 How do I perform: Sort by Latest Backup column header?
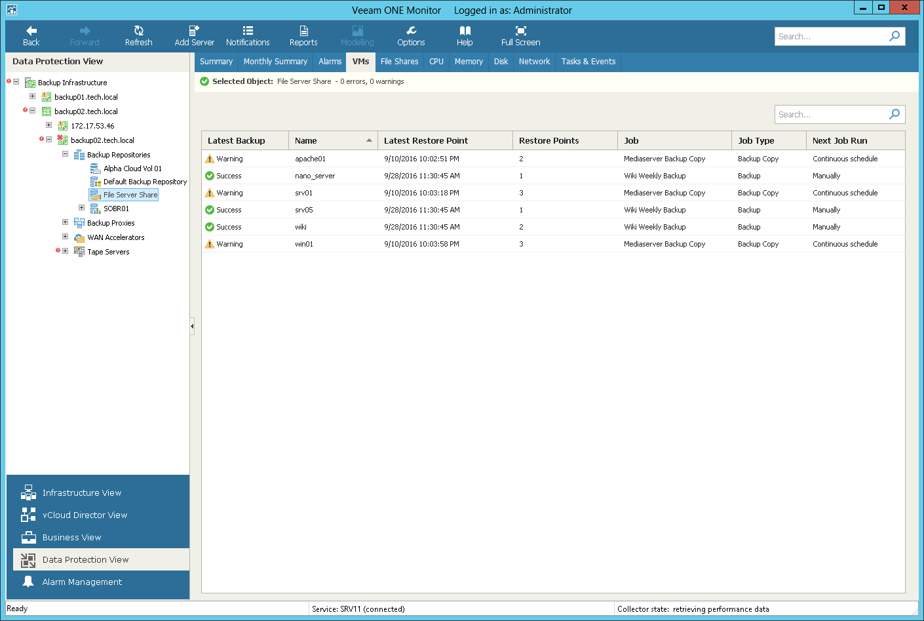tap(245, 140)
